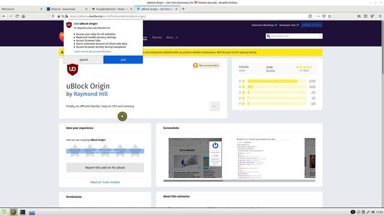Viewport: 384px width, 216px height.
Task: Open the Firefox hamburger menu
Action: coord(380,16)
